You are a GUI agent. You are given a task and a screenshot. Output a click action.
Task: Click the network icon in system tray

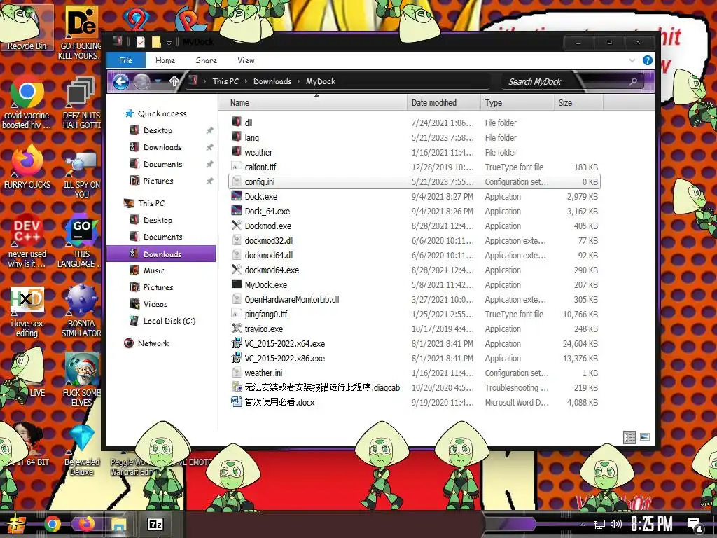click(x=599, y=524)
